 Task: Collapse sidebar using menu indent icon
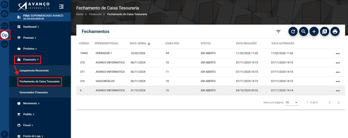pos(61,7)
